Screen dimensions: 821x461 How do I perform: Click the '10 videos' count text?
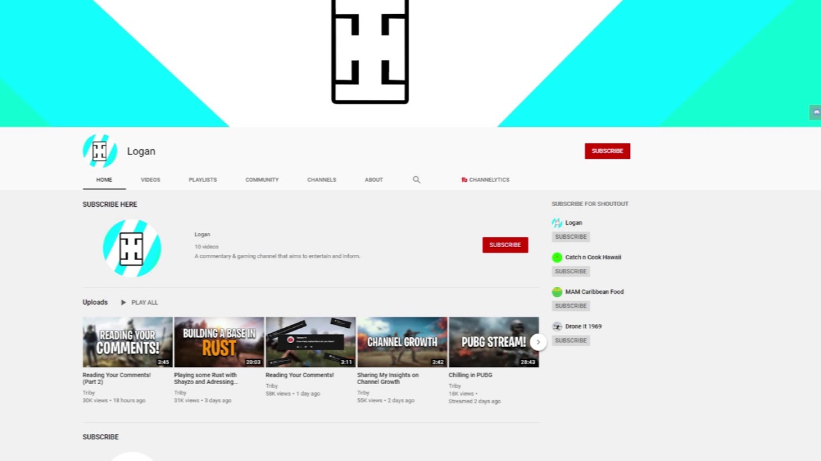207,247
